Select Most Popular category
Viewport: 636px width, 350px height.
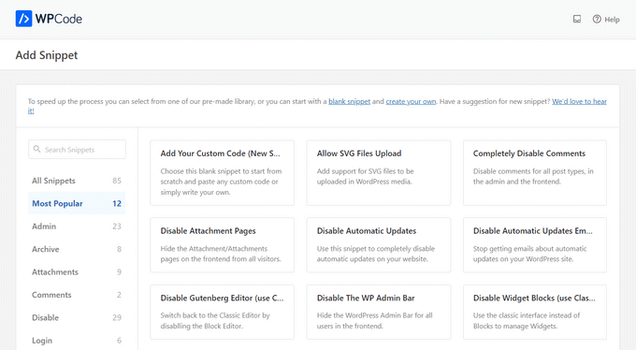pos(77,203)
